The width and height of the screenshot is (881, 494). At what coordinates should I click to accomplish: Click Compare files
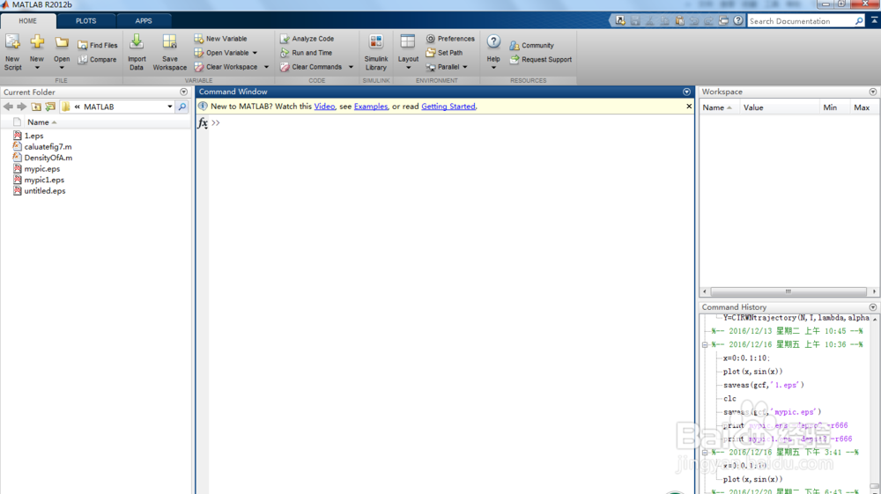pyautogui.click(x=97, y=60)
